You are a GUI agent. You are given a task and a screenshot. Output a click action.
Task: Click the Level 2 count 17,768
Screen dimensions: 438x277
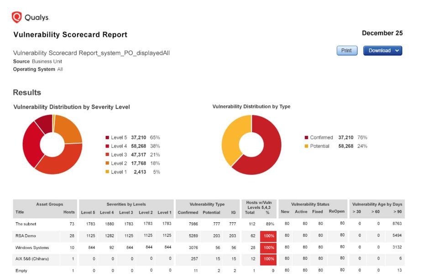[x=139, y=163]
